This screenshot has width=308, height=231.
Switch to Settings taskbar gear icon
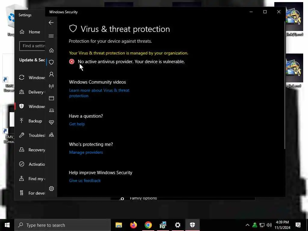177,225
